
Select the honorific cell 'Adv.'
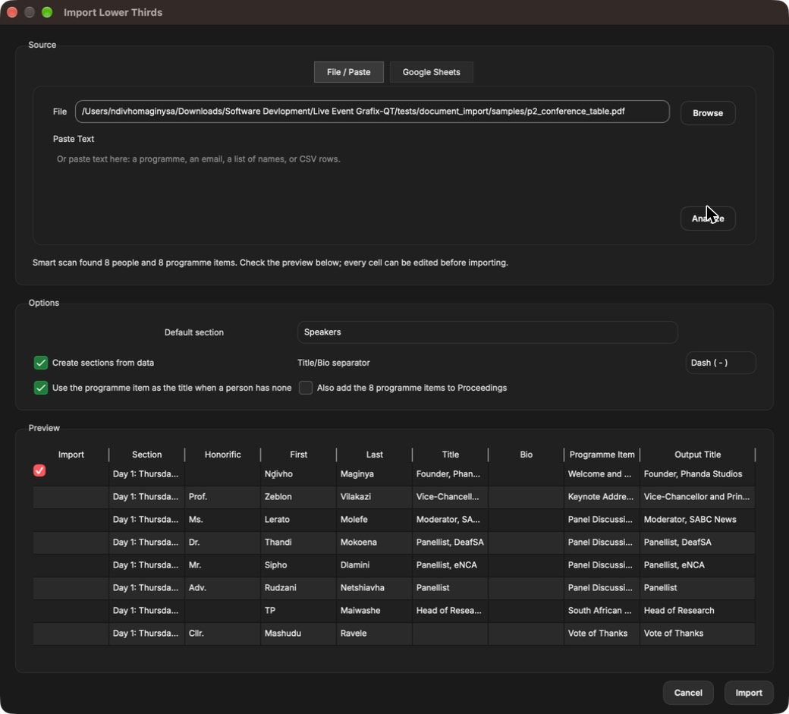(222, 588)
